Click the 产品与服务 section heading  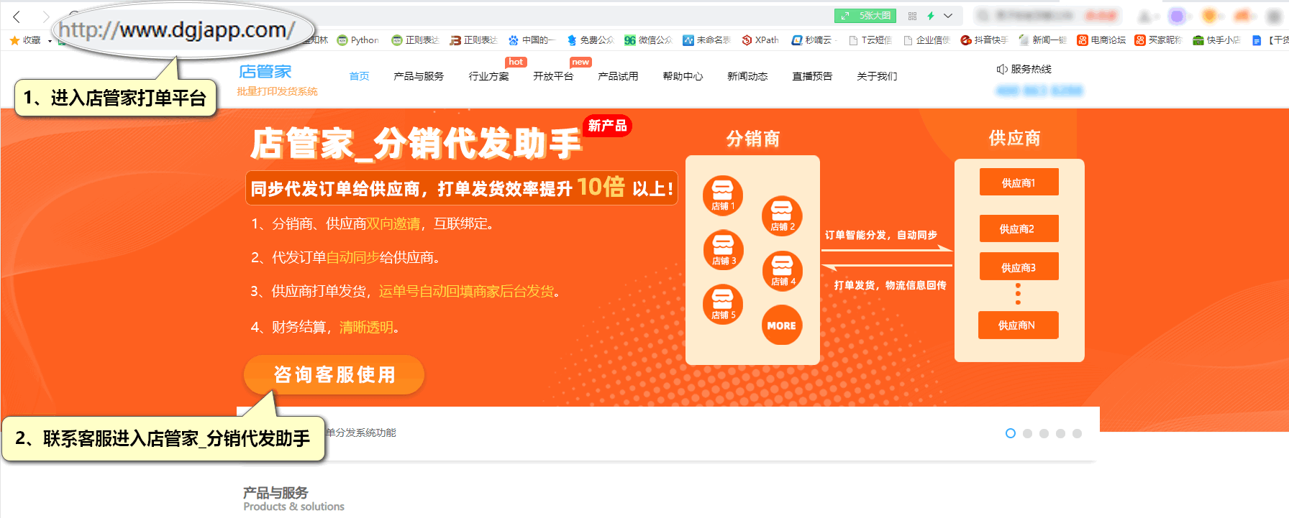pos(275,493)
